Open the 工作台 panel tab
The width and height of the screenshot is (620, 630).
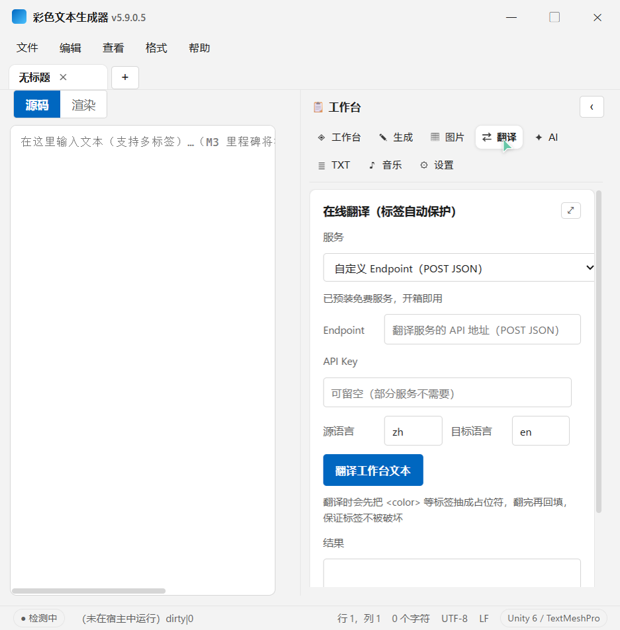339,138
